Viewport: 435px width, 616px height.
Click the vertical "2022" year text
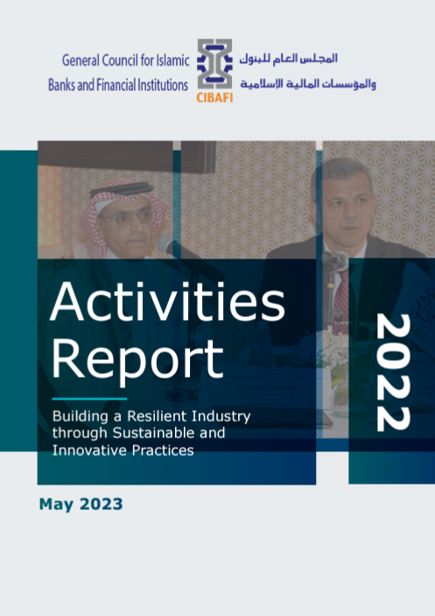pos(393,372)
